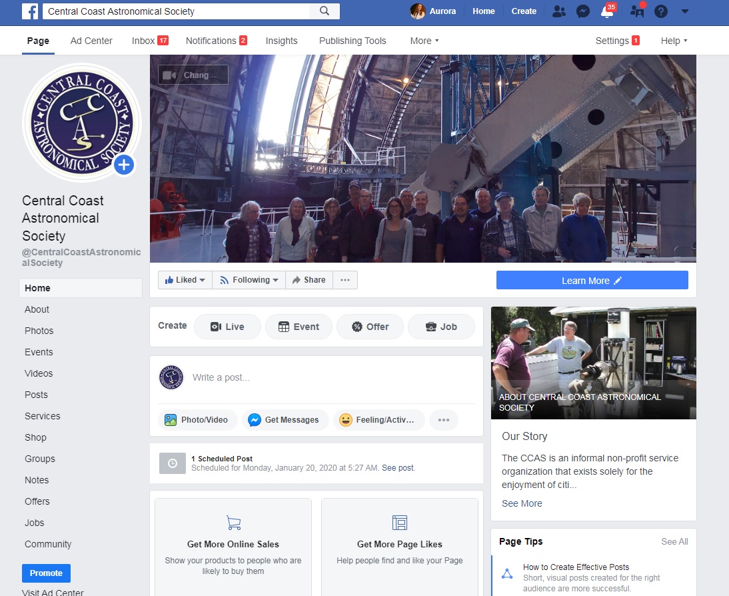Open the Notifications tab
Viewport: 729px width, 596px height.
click(x=216, y=41)
